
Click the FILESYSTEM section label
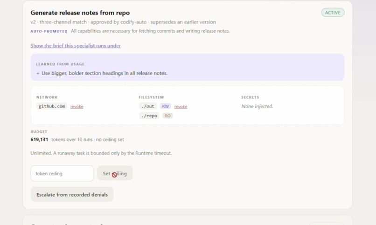click(x=151, y=97)
